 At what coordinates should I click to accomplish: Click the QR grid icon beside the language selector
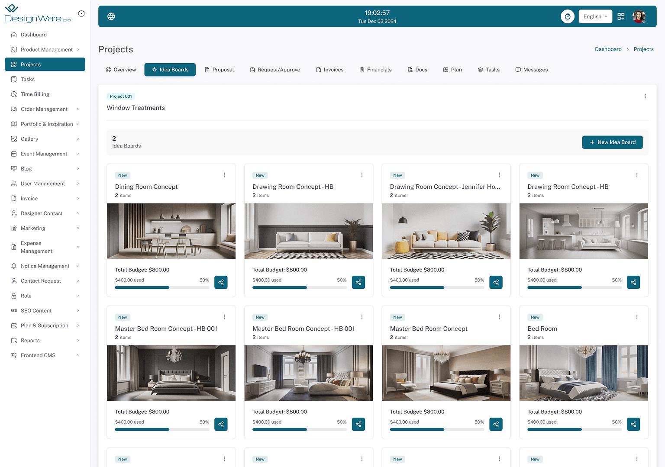point(621,16)
